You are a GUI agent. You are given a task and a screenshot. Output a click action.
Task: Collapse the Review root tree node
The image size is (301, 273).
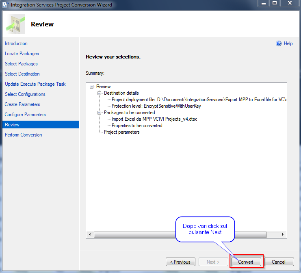click(91, 87)
